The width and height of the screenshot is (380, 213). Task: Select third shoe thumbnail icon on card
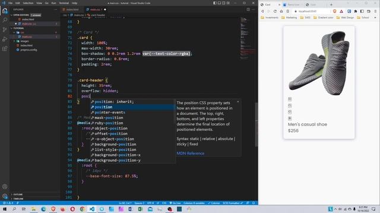pyautogui.click(x=290, y=112)
